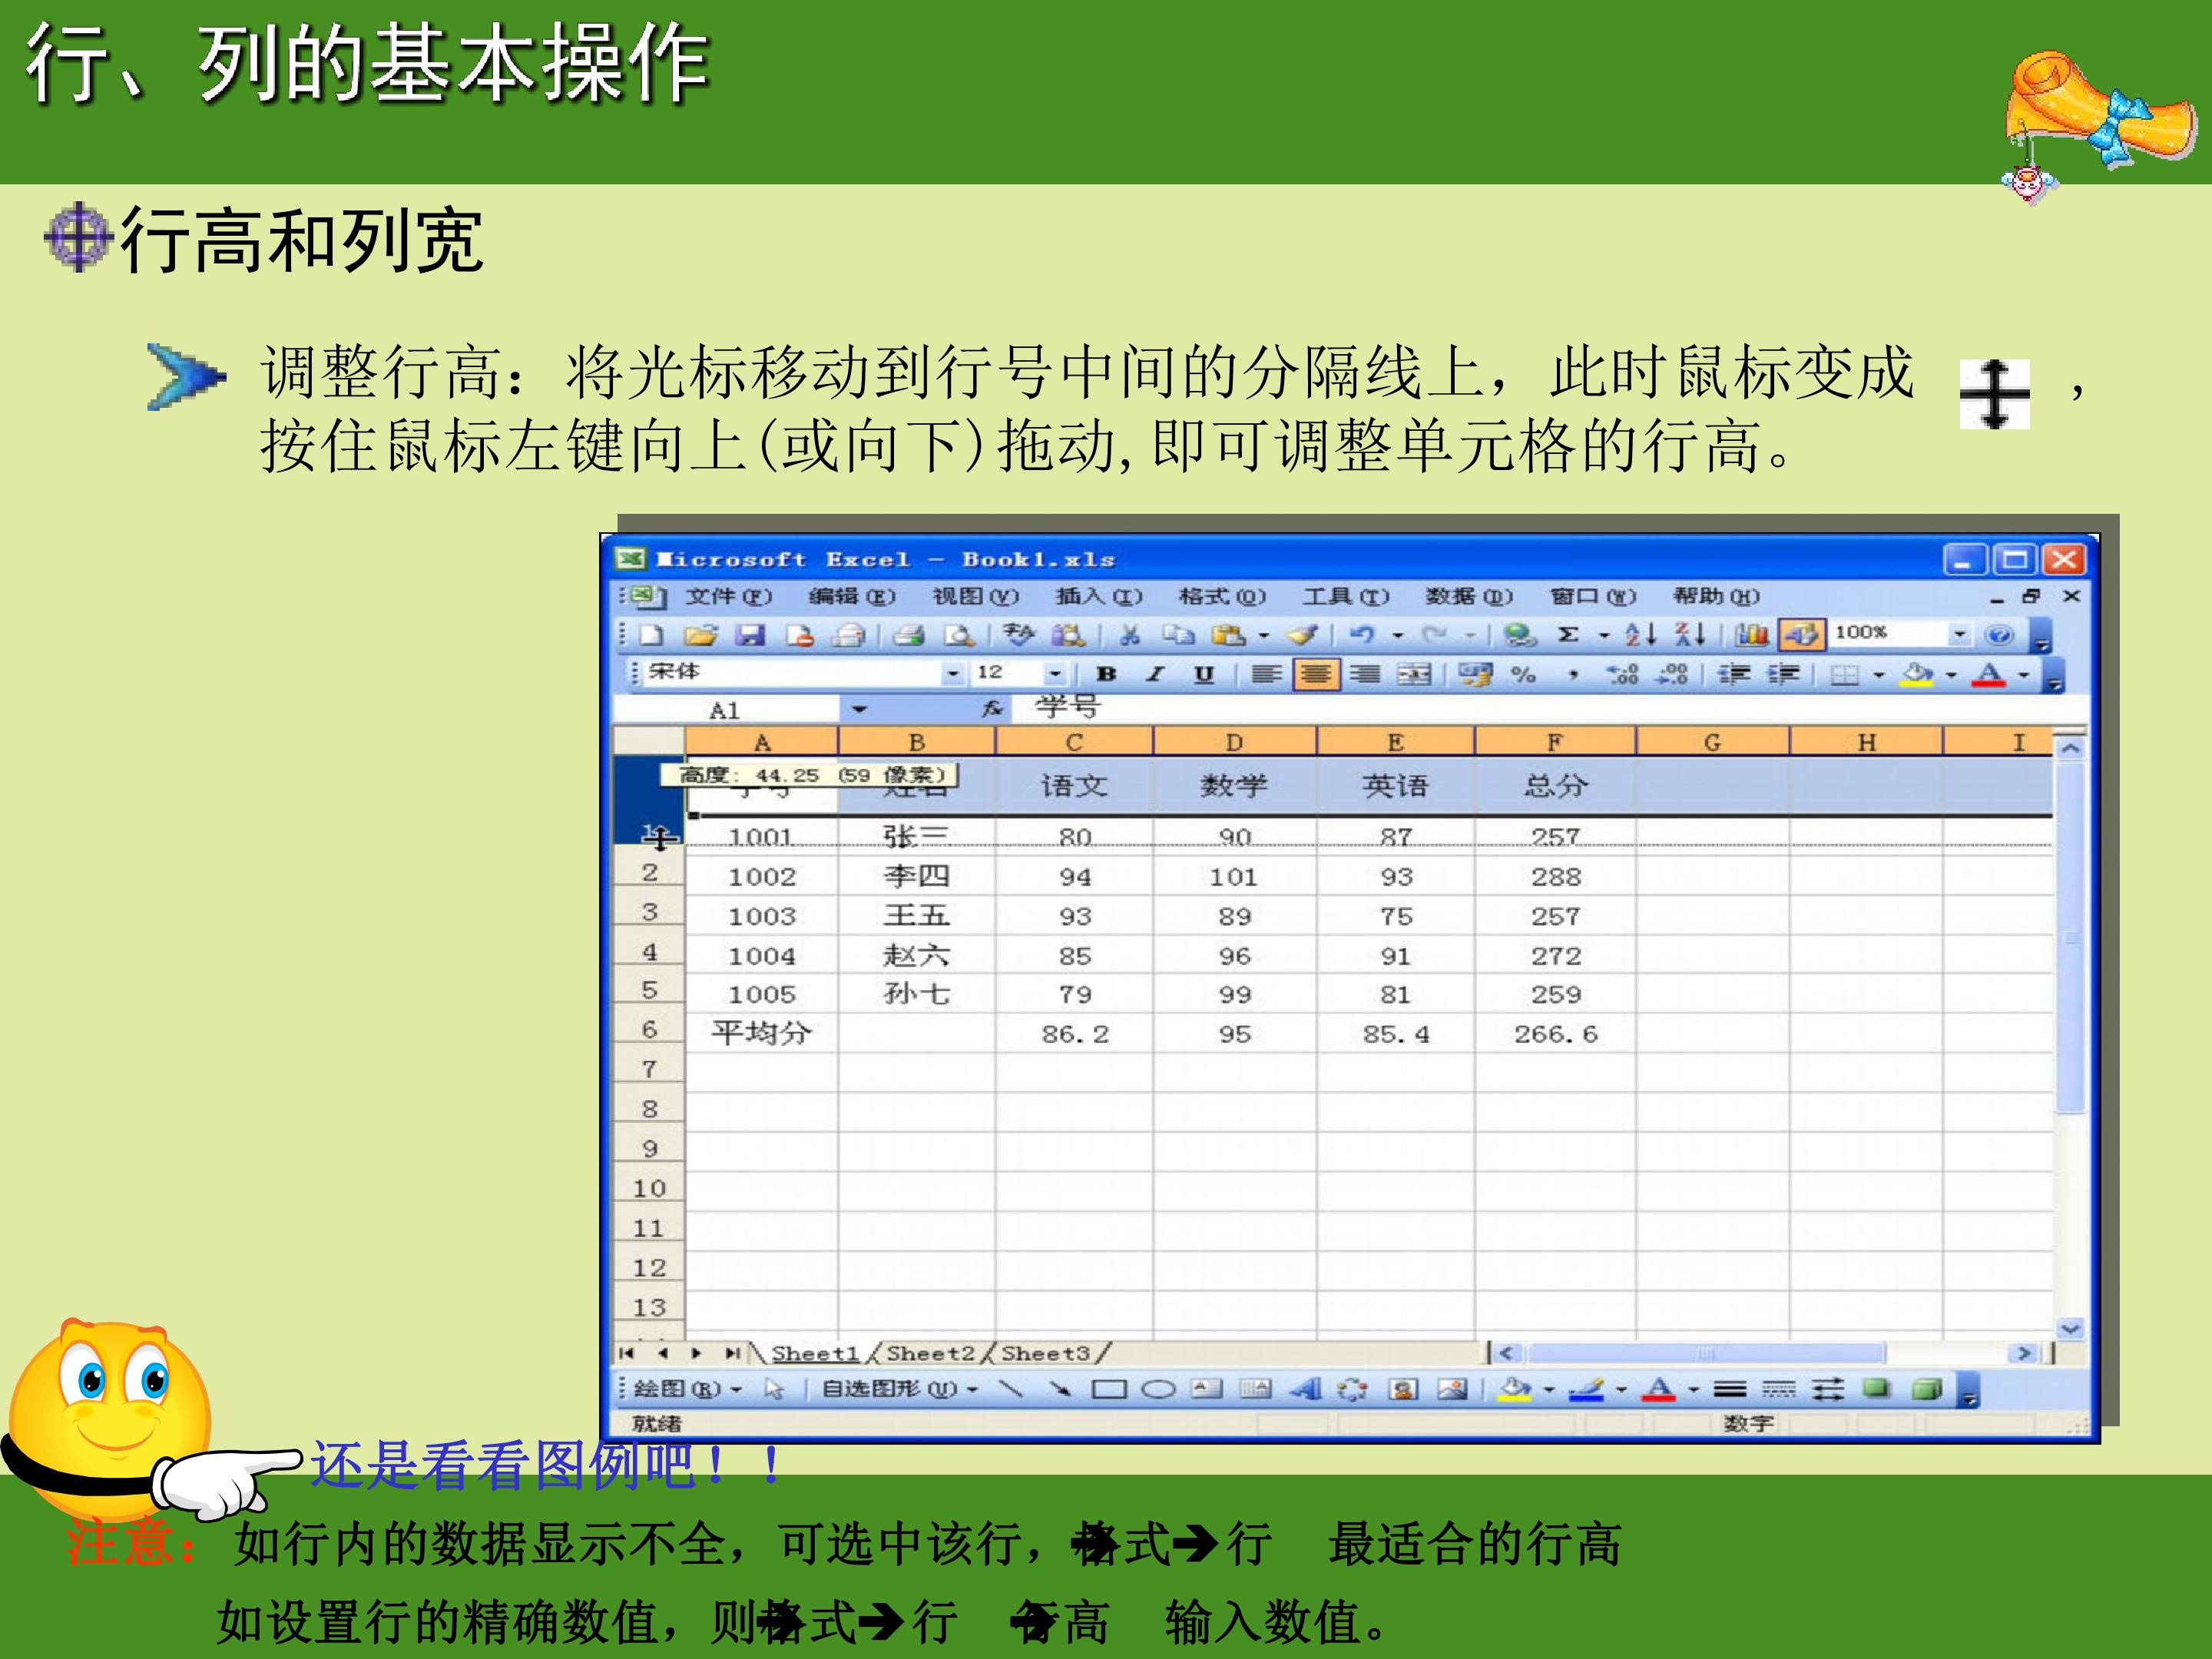Screen dimensions: 2212x1659
Task: Click the Print Preview icon
Action: pos(958,635)
